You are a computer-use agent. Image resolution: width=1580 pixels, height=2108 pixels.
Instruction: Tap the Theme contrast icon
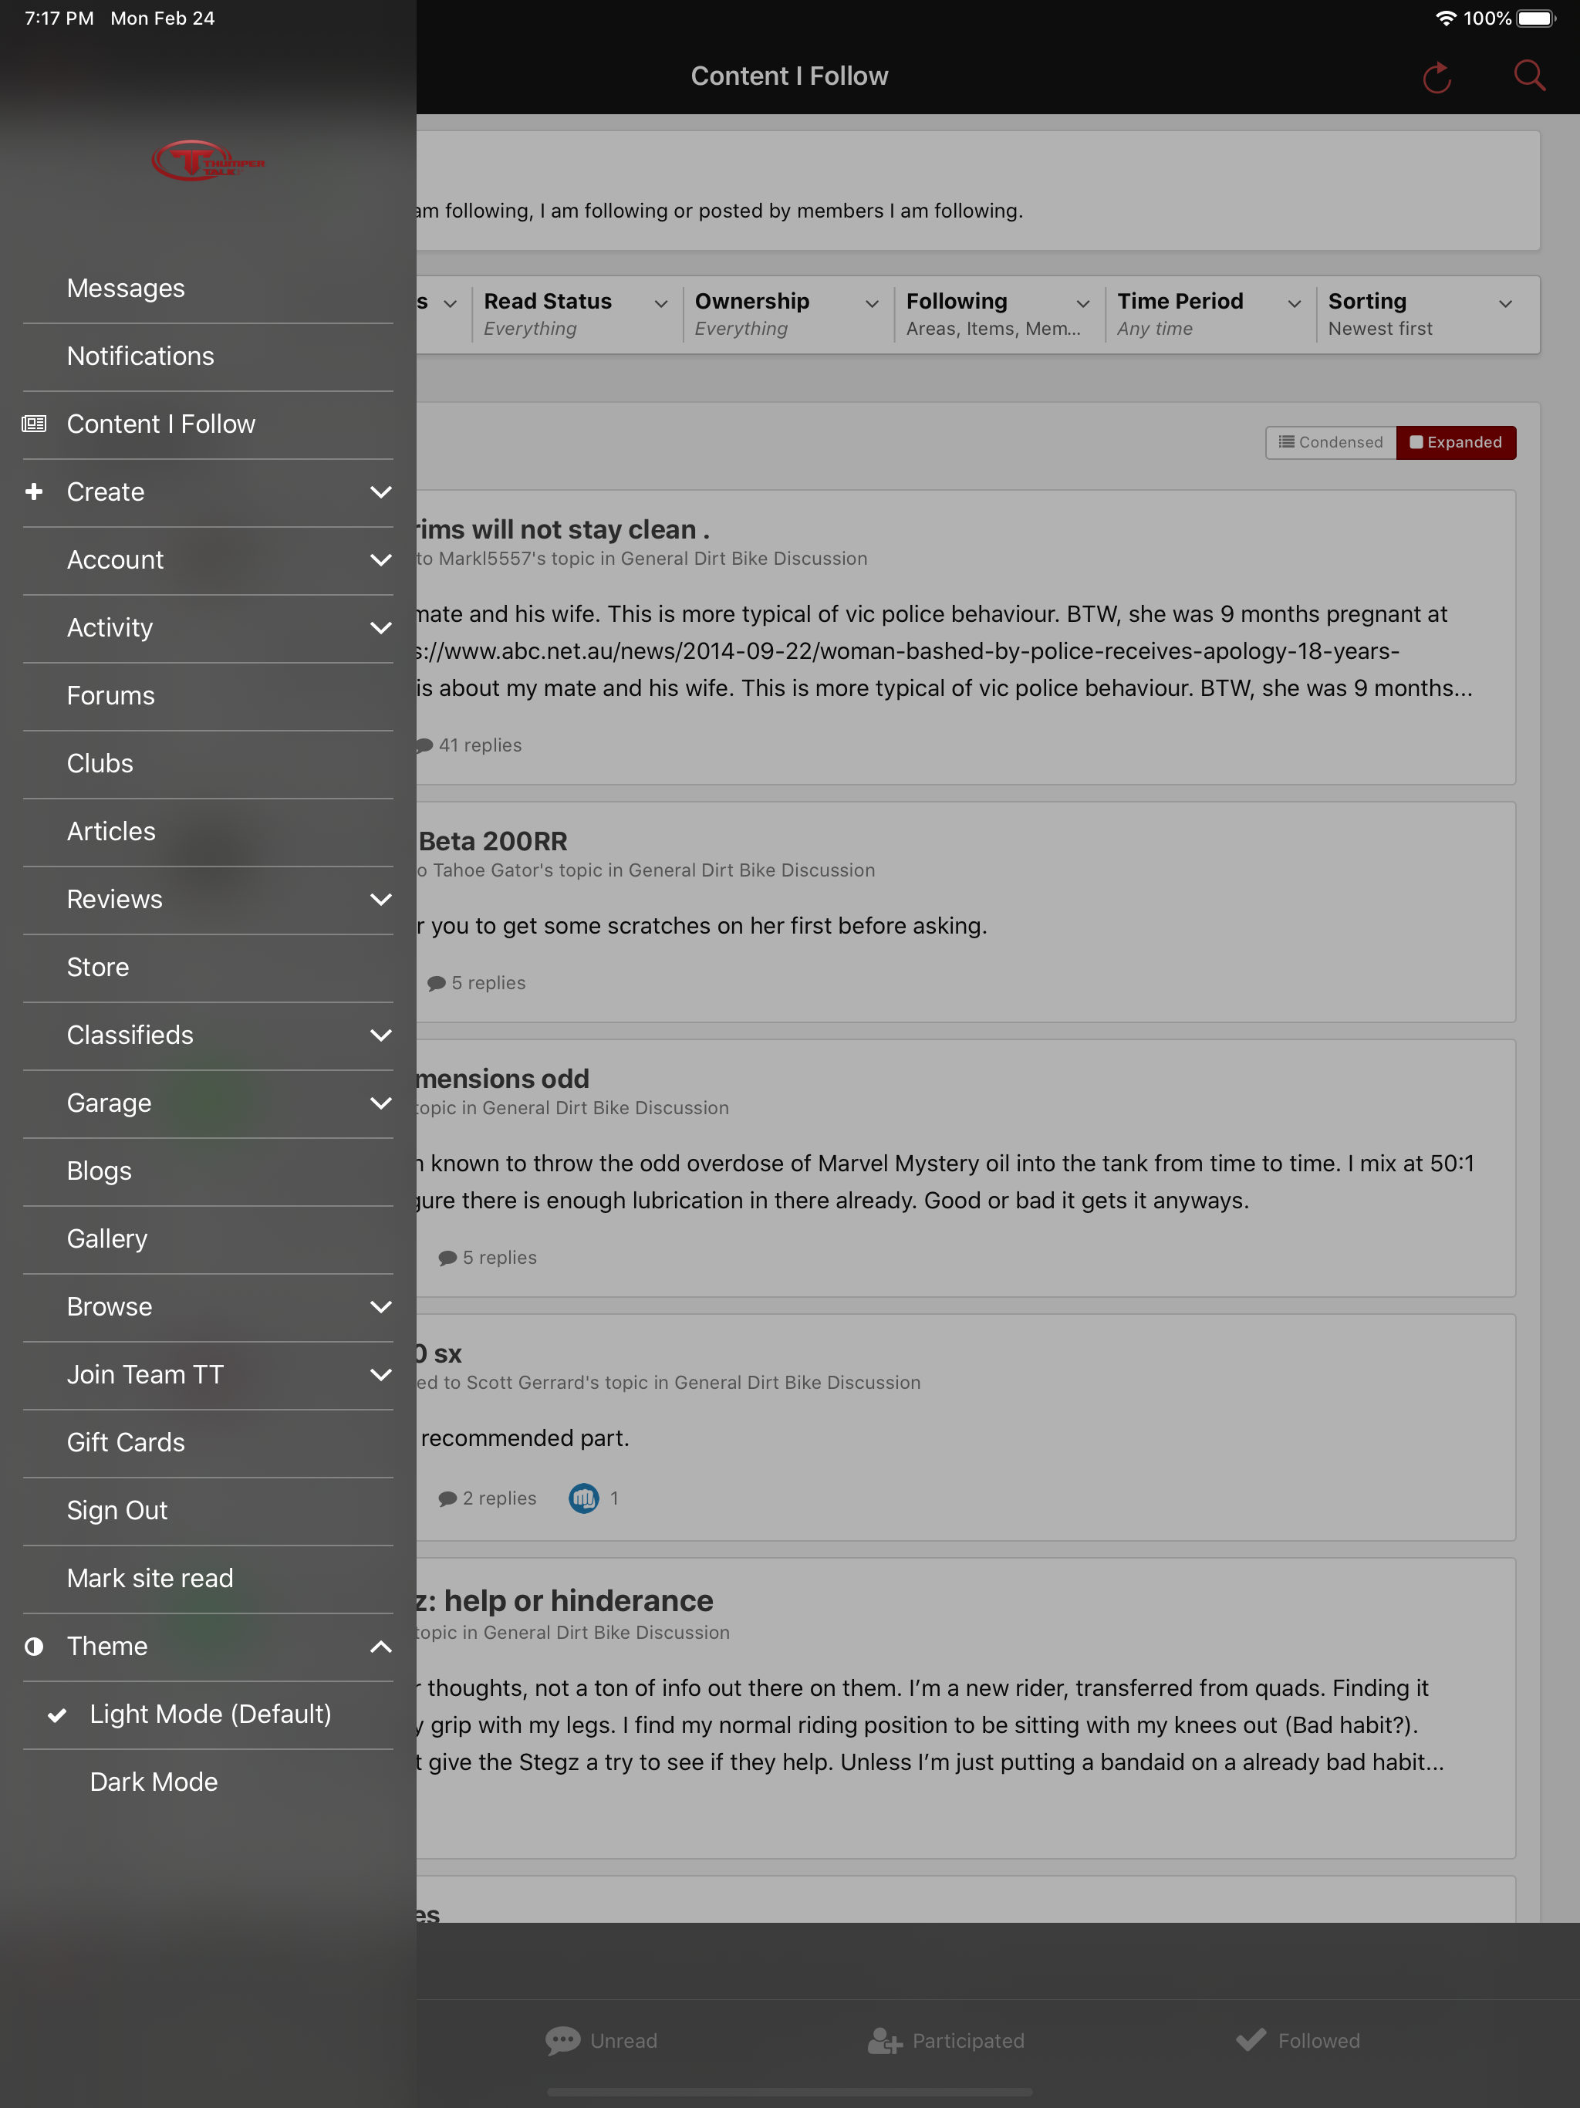pyautogui.click(x=34, y=1647)
